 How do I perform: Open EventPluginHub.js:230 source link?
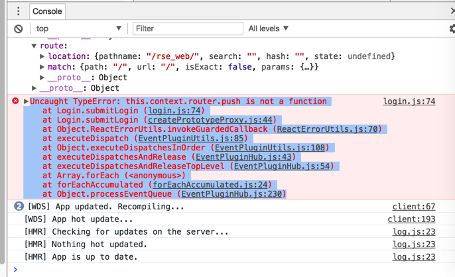tap(233, 194)
